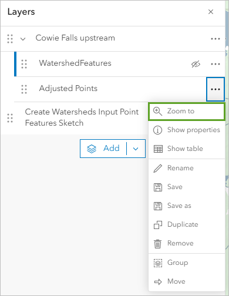Click the WatershedFeatures drag handle
The height and width of the screenshot is (296, 229).
point(24,64)
